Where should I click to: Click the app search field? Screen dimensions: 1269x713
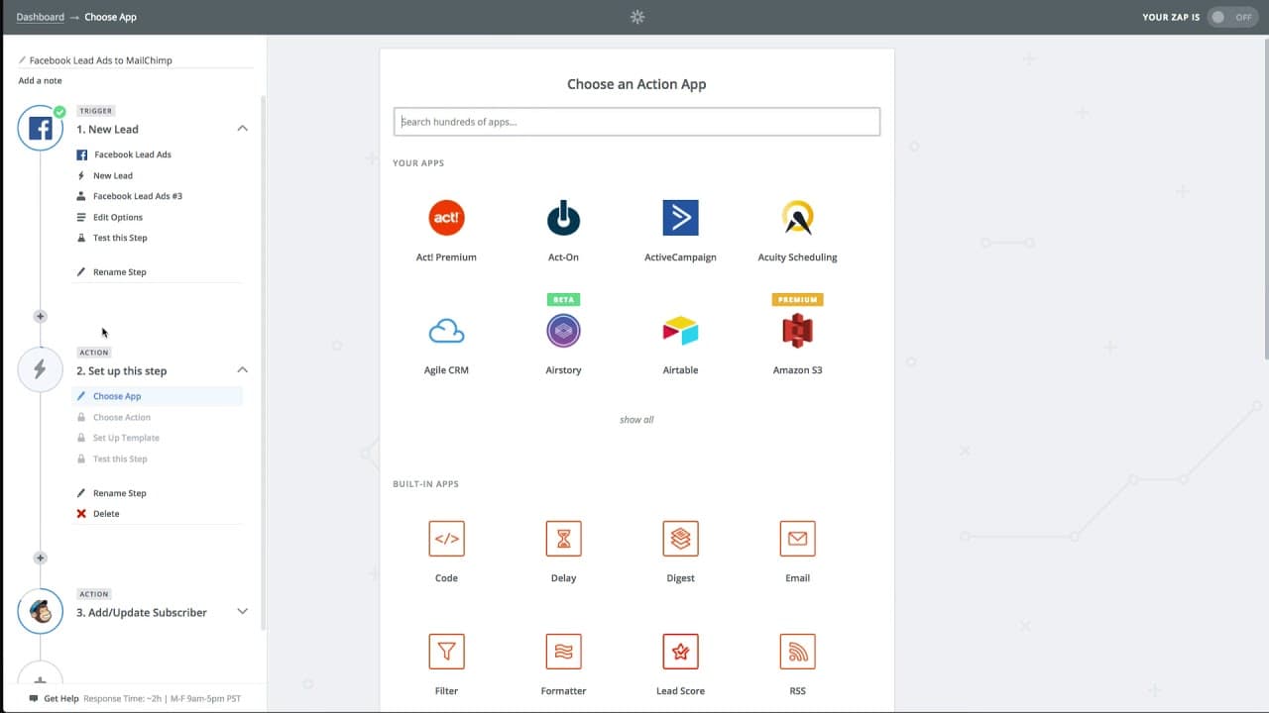pyautogui.click(x=636, y=121)
